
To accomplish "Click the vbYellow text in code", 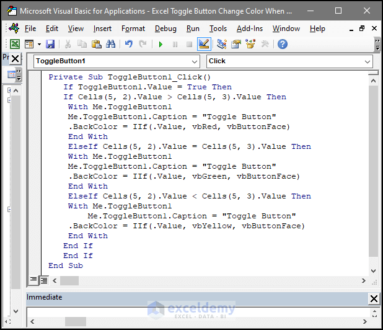I will (x=212, y=226).
